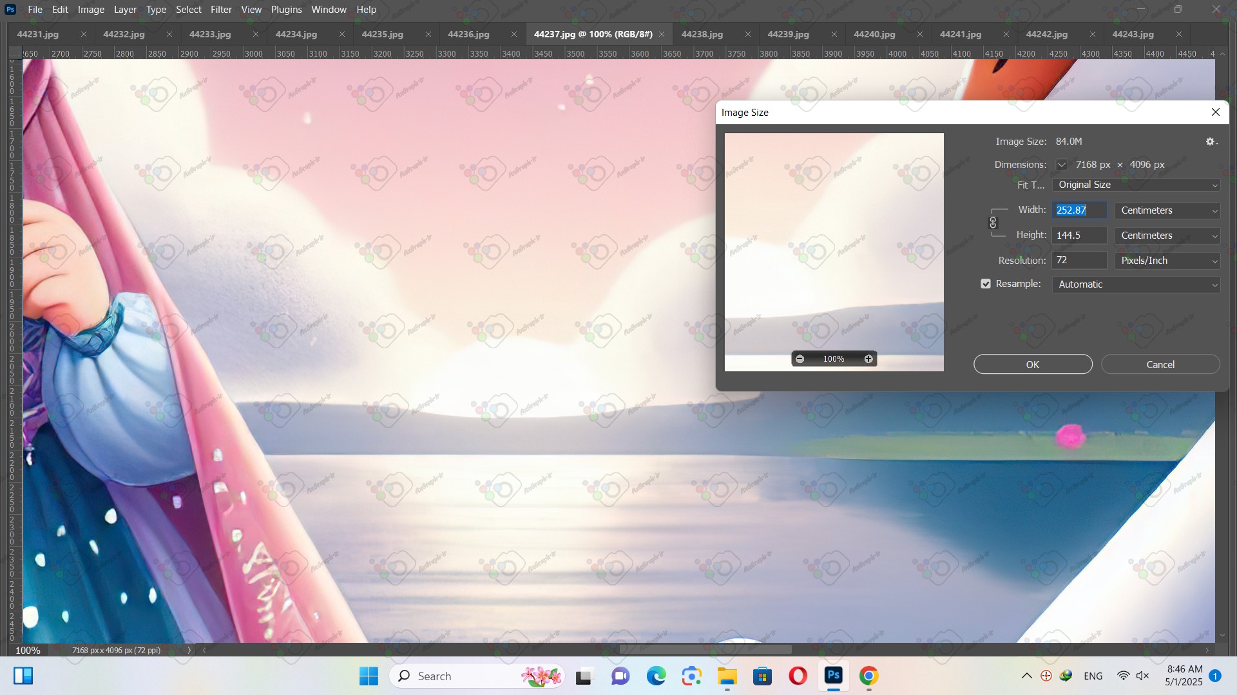Click the ENG language indicator
The height and width of the screenshot is (695, 1237).
point(1093,676)
